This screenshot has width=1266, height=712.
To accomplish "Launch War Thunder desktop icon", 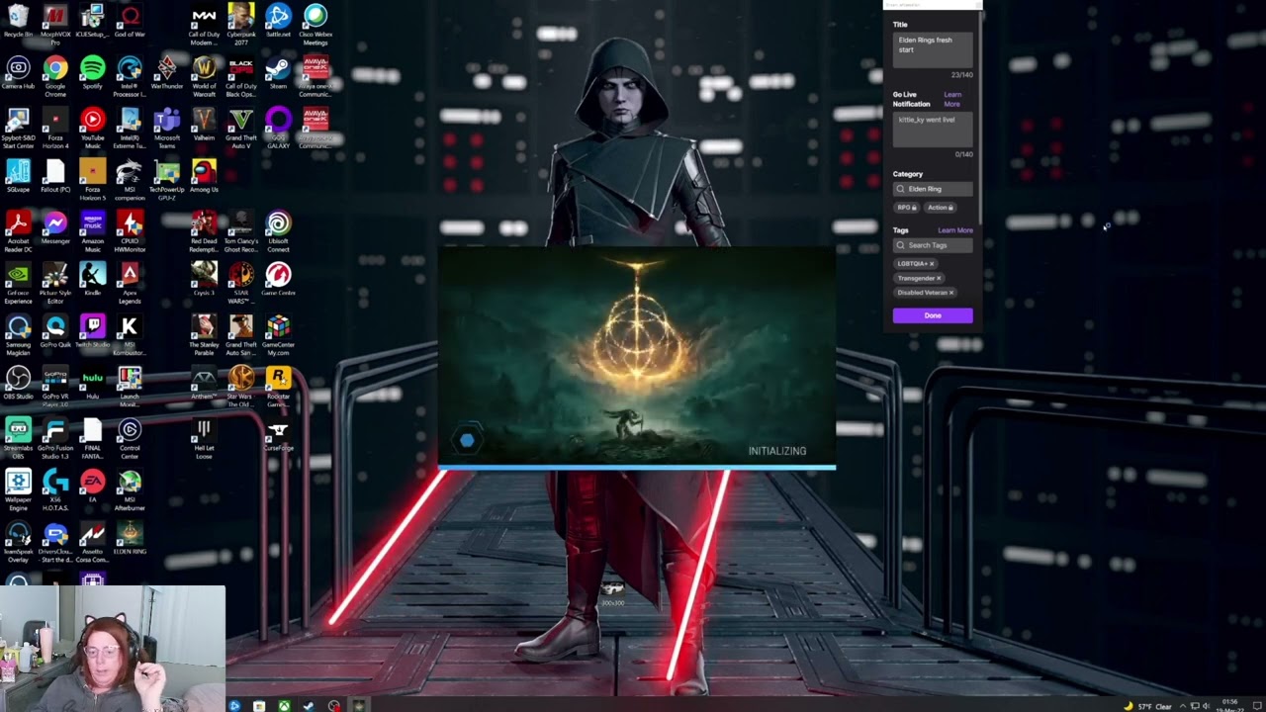I will click(166, 73).
